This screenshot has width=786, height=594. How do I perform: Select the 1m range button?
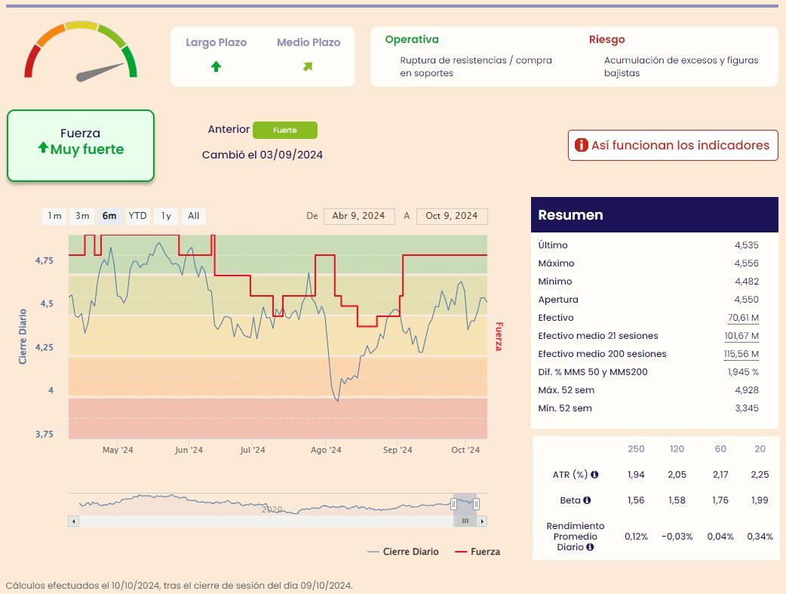point(54,216)
